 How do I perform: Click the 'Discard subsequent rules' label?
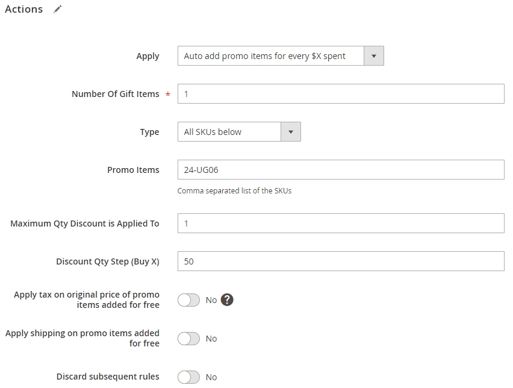108,377
